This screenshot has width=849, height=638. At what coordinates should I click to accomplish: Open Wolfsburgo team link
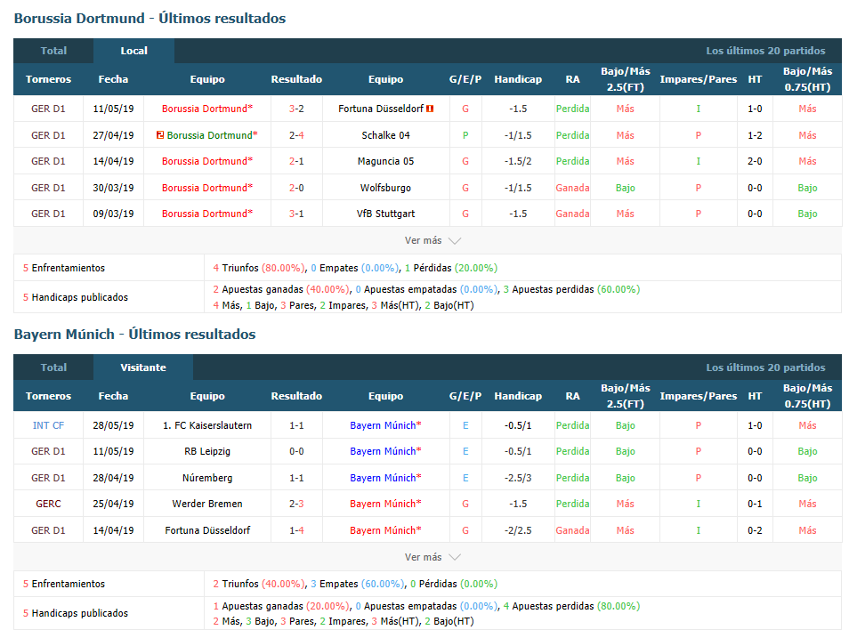click(385, 188)
